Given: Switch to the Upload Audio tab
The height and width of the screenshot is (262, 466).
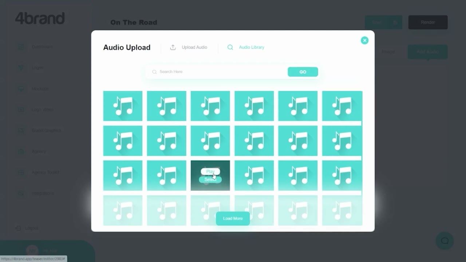Looking at the screenshot, I should click(x=189, y=47).
